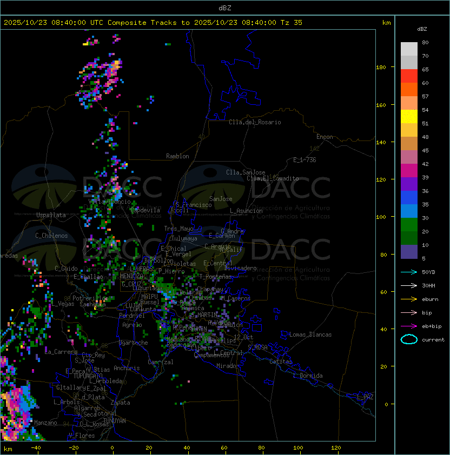Screen dimensions: 450x455
Task: Click the white 30HM arrow in legend
Action: 409,285
